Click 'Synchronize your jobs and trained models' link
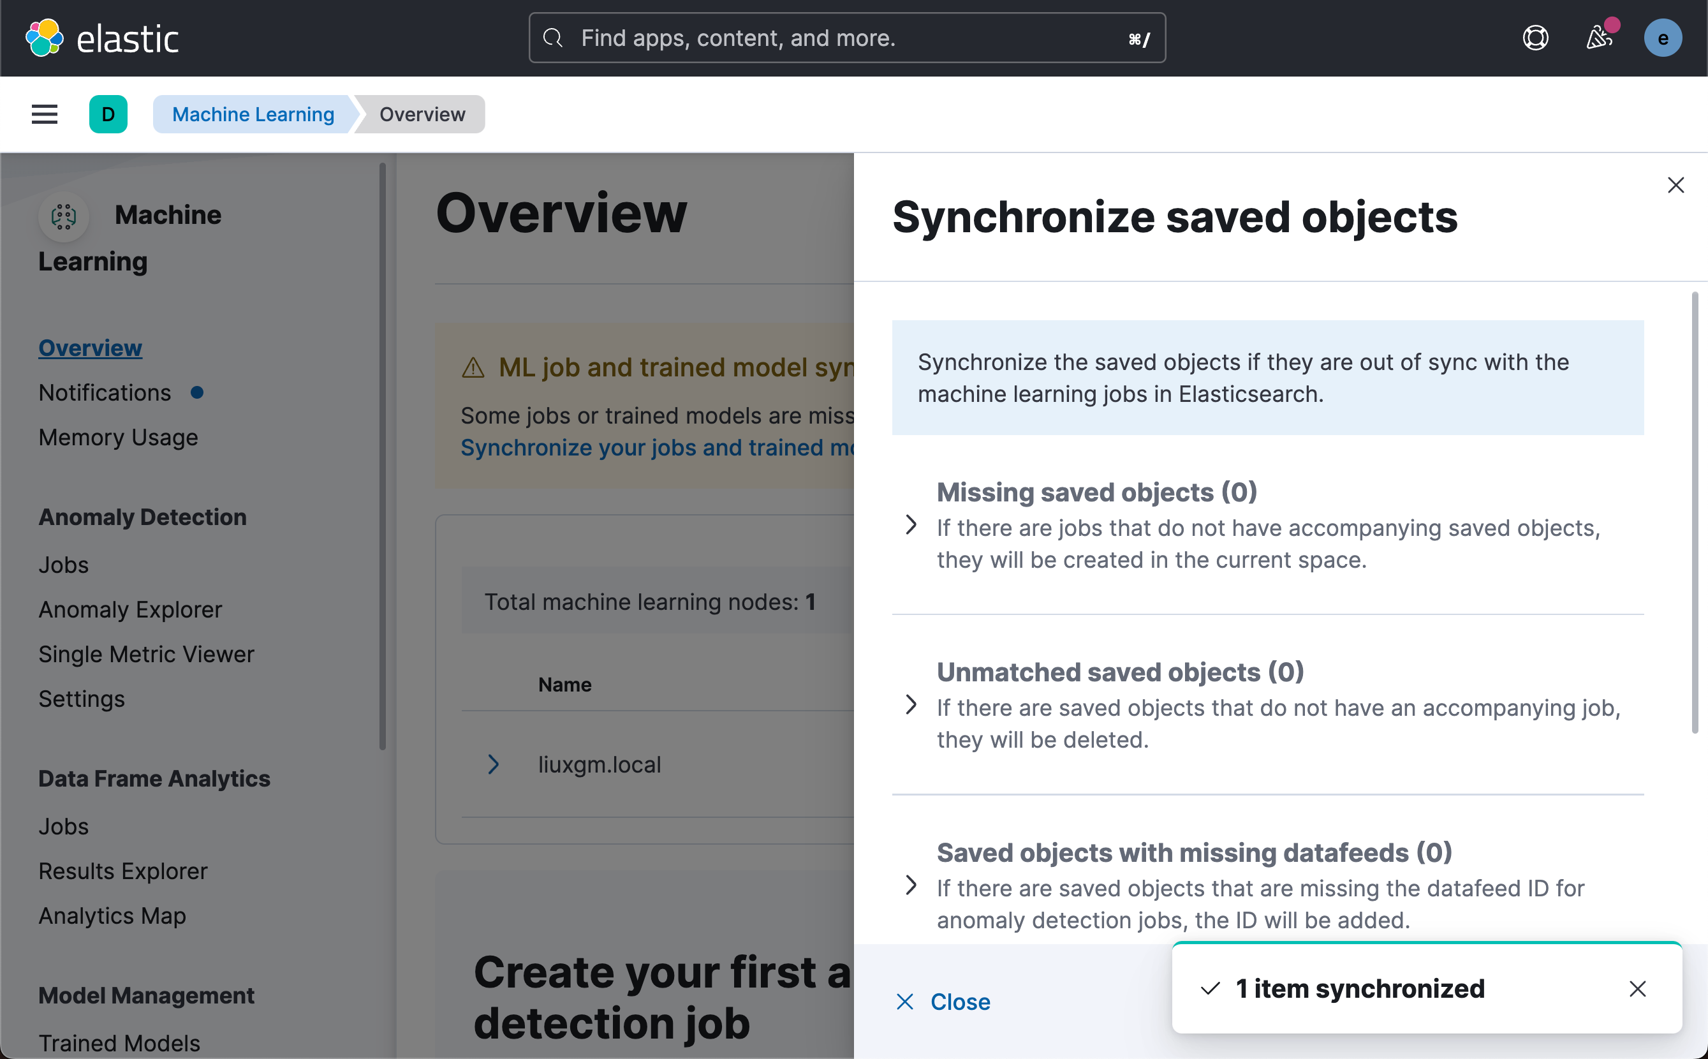The height and width of the screenshot is (1059, 1708). pyautogui.click(x=656, y=448)
